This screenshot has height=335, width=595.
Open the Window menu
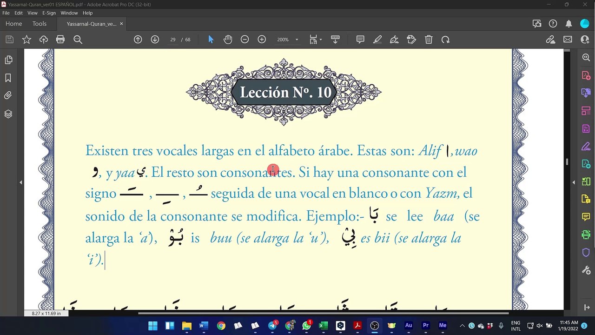(x=69, y=13)
